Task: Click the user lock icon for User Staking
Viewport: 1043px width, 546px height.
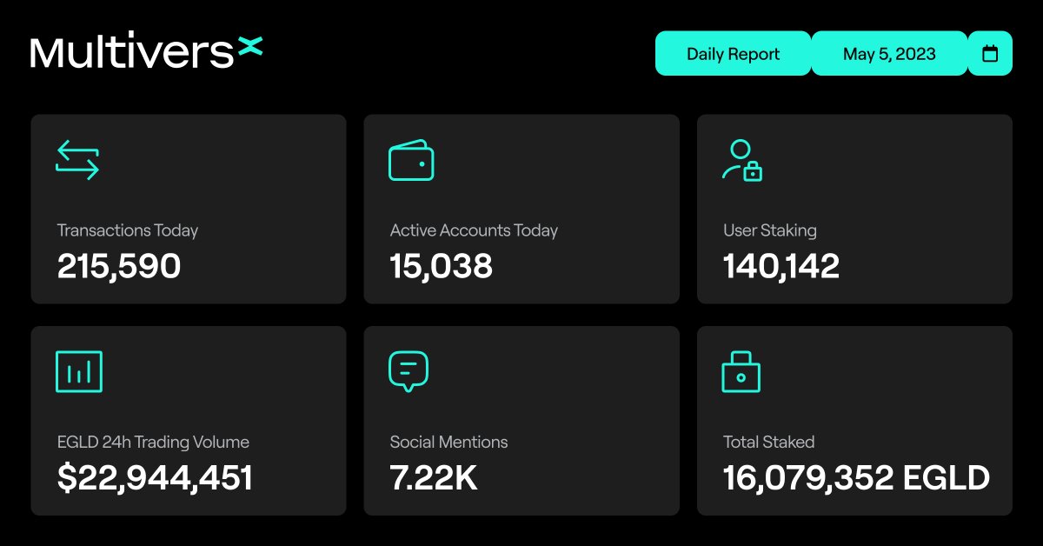Action: tap(742, 161)
